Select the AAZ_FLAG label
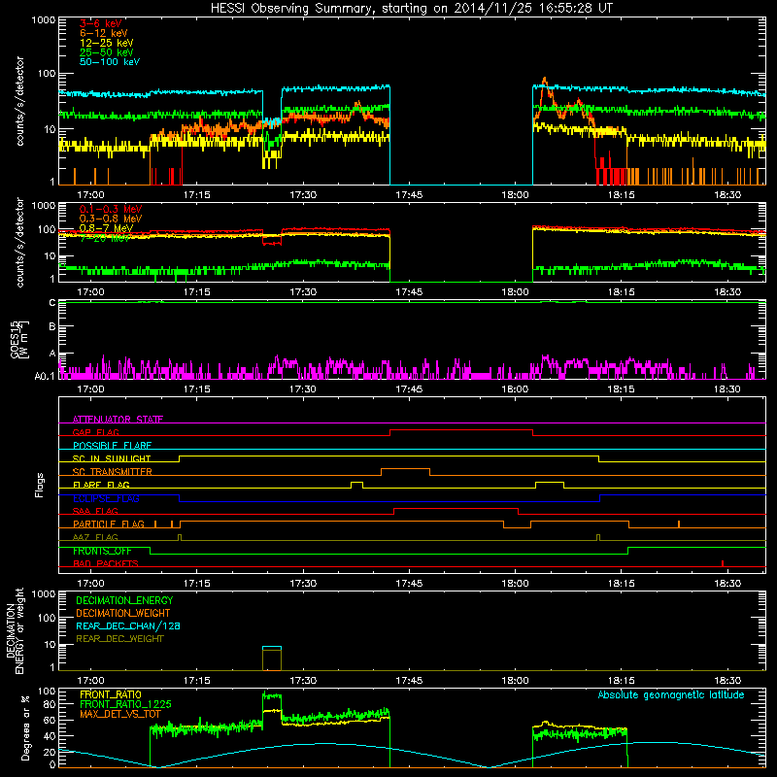The height and width of the screenshot is (777, 777). (95, 537)
